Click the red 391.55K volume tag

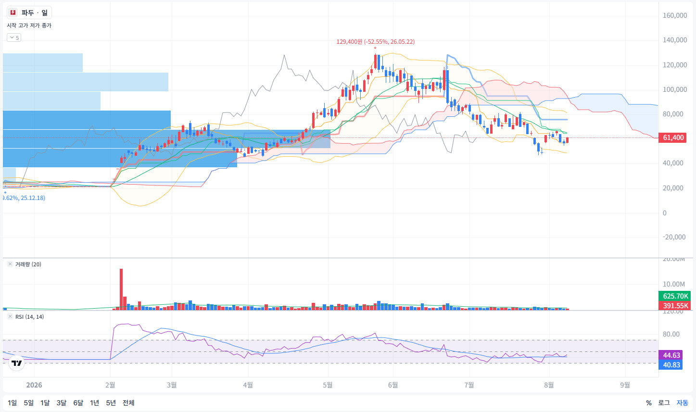pos(675,306)
